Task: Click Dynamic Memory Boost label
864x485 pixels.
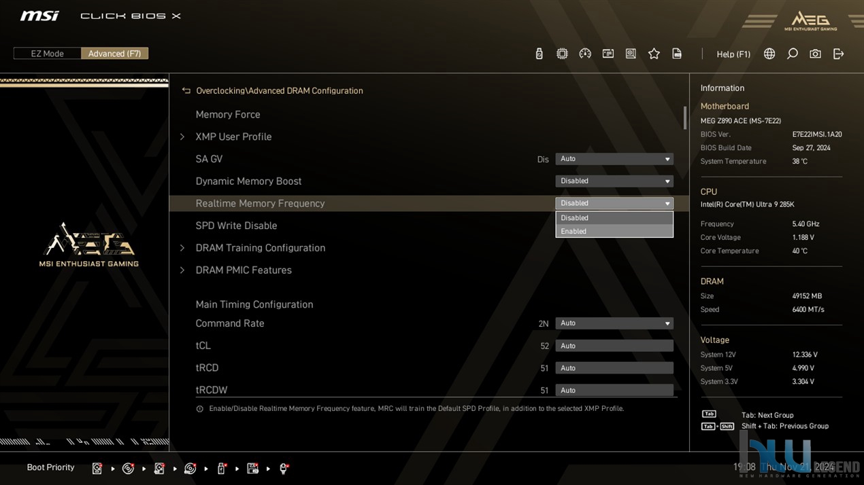Action: [248, 181]
